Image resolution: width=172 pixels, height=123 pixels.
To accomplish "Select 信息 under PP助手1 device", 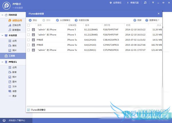I will coord(13,91).
